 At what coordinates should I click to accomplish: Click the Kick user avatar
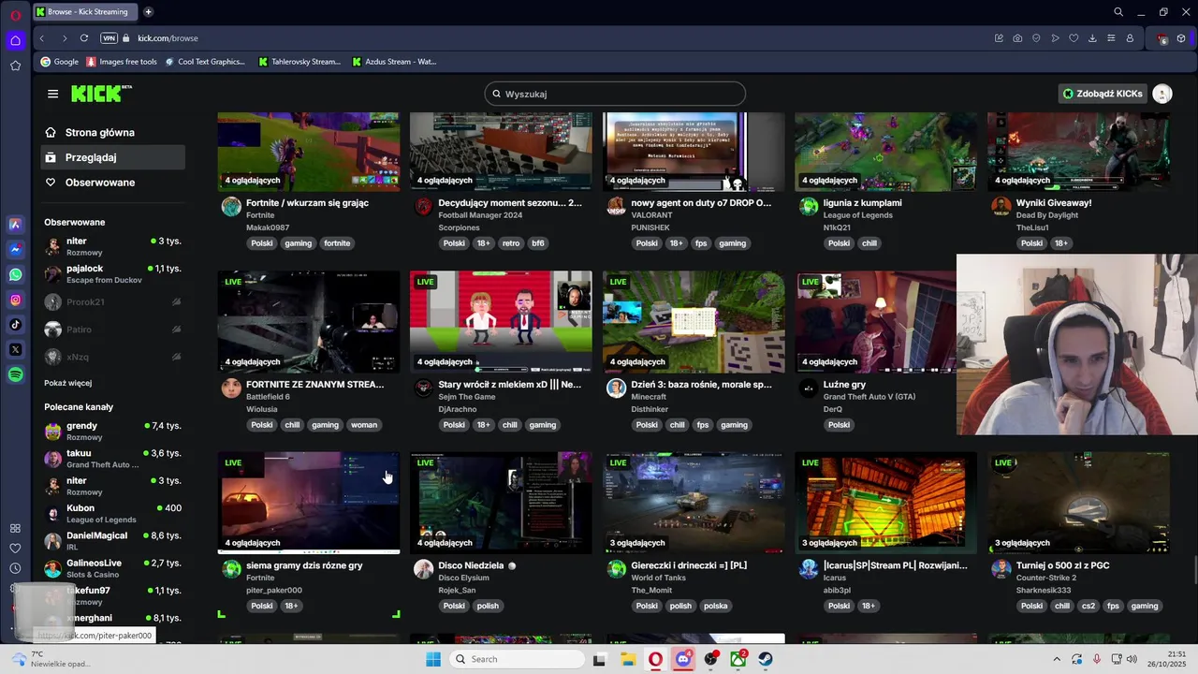(1162, 94)
